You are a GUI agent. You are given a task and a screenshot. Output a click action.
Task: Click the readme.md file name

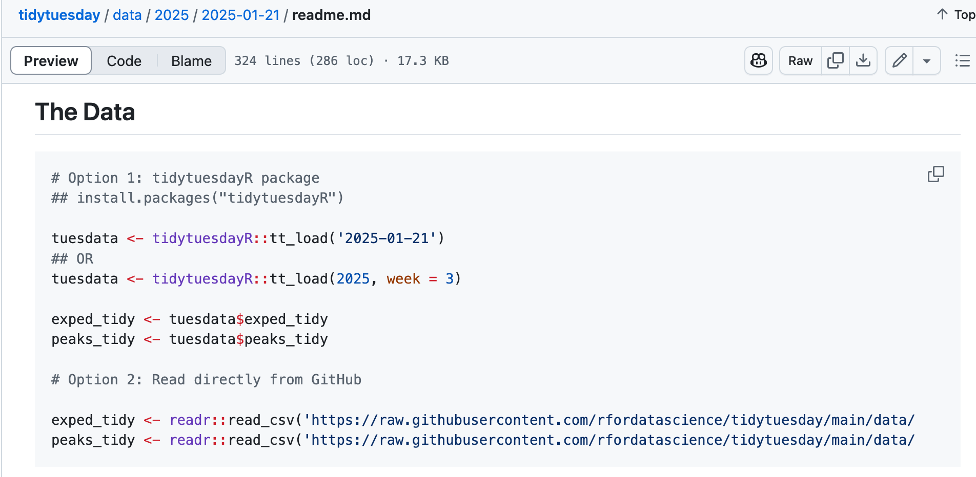(x=331, y=15)
